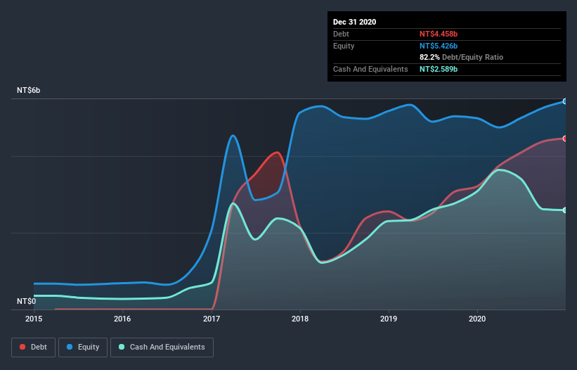The width and height of the screenshot is (577, 370).
Task: Click the NT$4.458b debt value
Action: coord(439,34)
